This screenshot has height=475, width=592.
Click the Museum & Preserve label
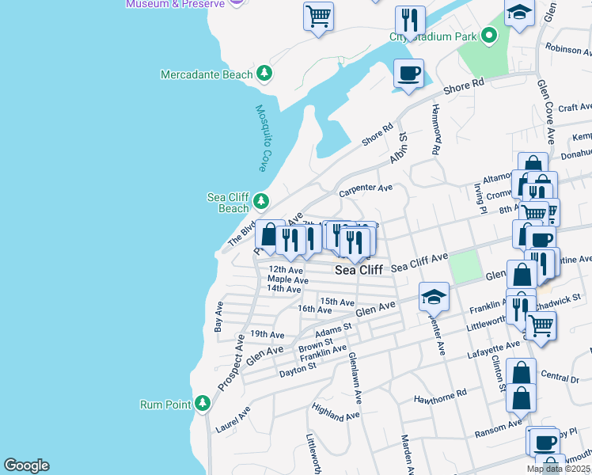click(175, 4)
